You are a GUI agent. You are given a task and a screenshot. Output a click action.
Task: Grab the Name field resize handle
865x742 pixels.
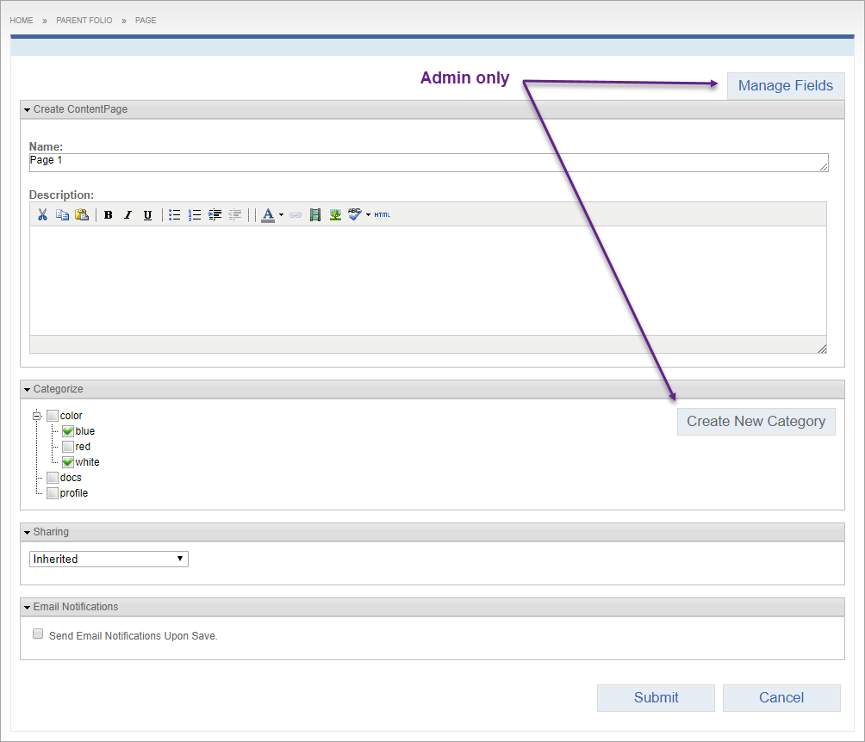tap(824, 166)
